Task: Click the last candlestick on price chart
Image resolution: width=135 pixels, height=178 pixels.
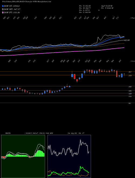Action: pos(124,74)
